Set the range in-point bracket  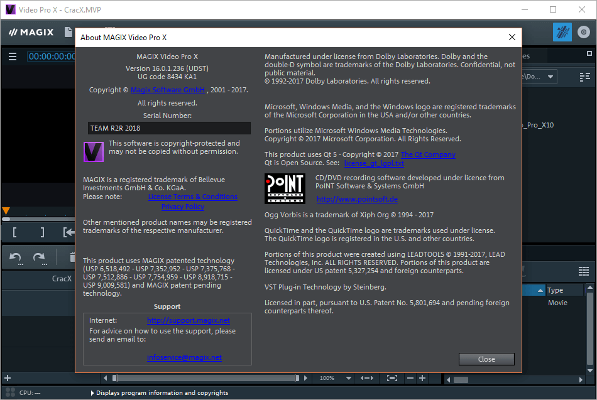[14, 232]
